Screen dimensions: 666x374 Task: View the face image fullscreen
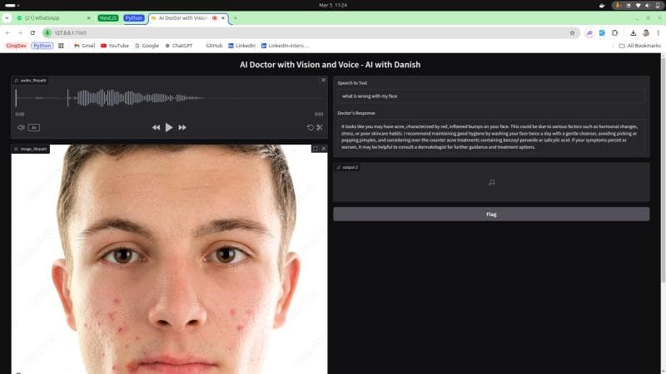pyautogui.click(x=315, y=149)
